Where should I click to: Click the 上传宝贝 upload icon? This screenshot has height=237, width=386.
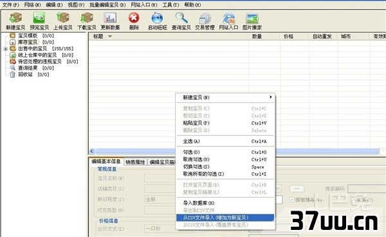click(x=63, y=18)
